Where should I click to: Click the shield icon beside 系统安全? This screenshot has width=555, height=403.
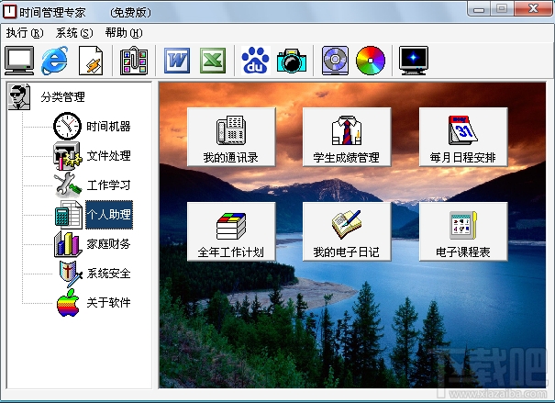(70, 274)
